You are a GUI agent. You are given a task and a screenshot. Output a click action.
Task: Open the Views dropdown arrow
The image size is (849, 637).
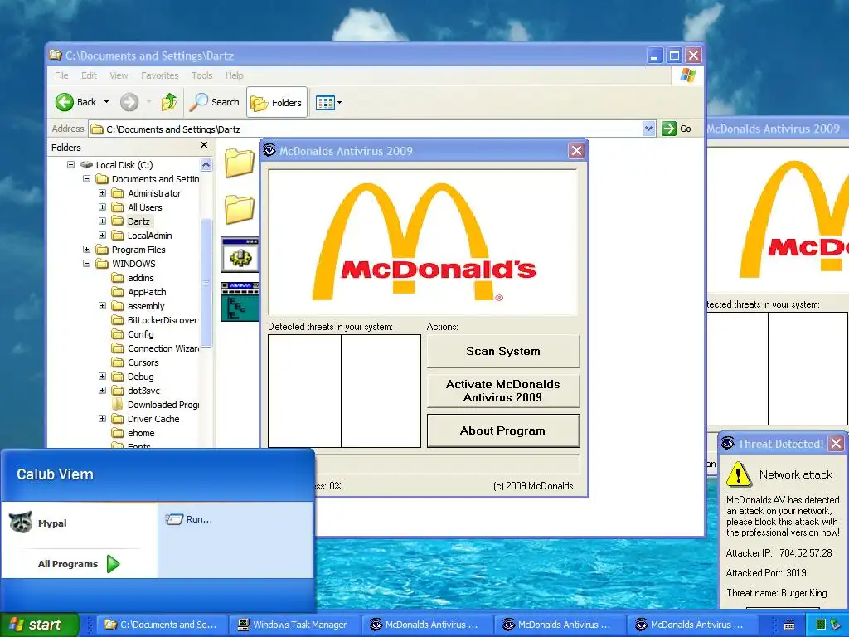(339, 102)
